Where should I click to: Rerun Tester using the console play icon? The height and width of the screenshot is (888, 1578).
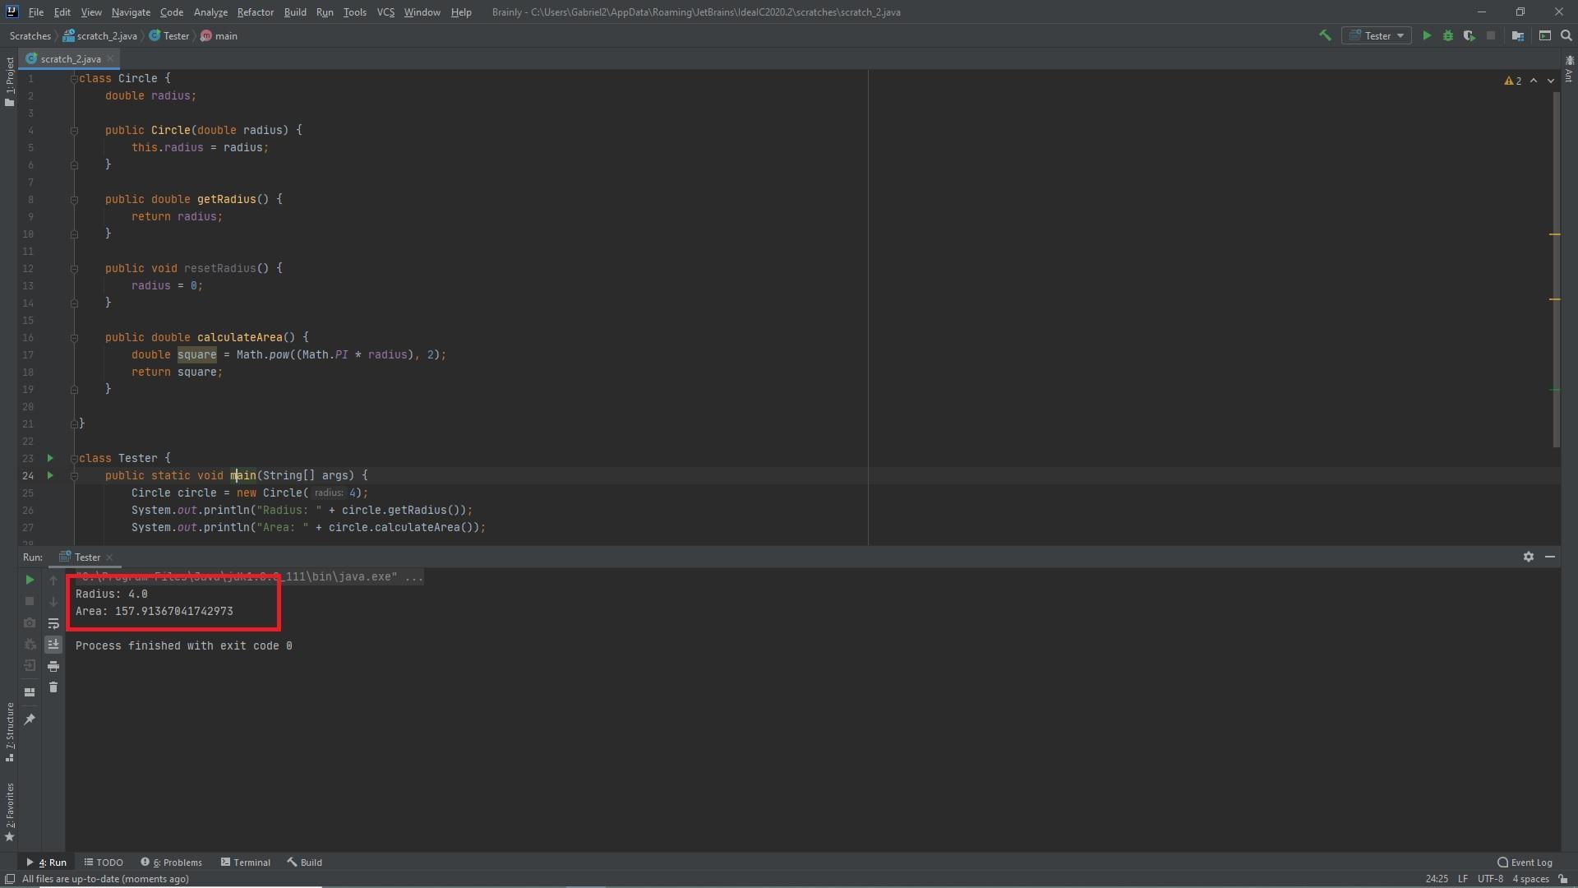click(x=30, y=580)
